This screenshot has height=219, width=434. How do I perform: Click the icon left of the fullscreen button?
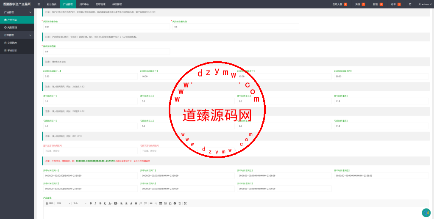click(179, 203)
